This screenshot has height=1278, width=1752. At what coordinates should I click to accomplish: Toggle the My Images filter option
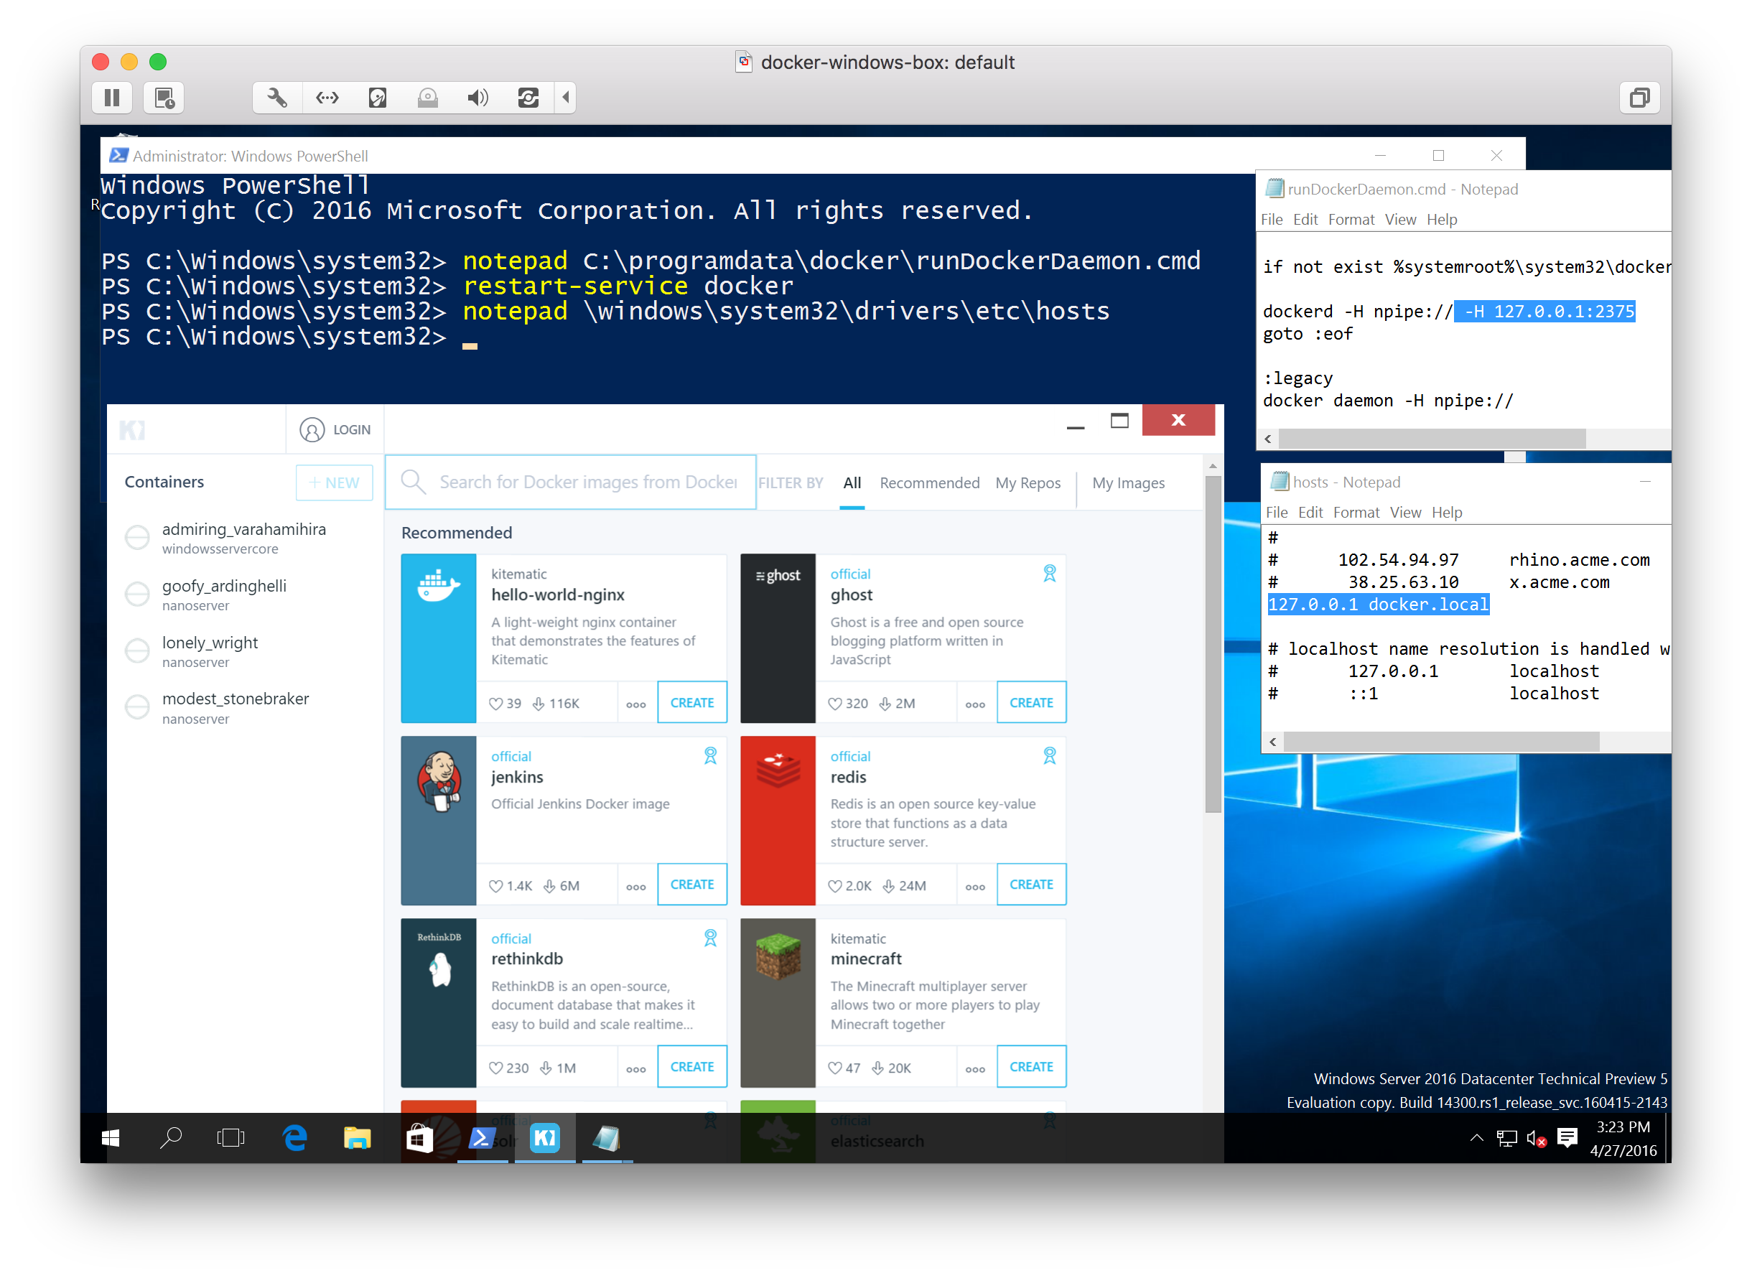coord(1129,481)
